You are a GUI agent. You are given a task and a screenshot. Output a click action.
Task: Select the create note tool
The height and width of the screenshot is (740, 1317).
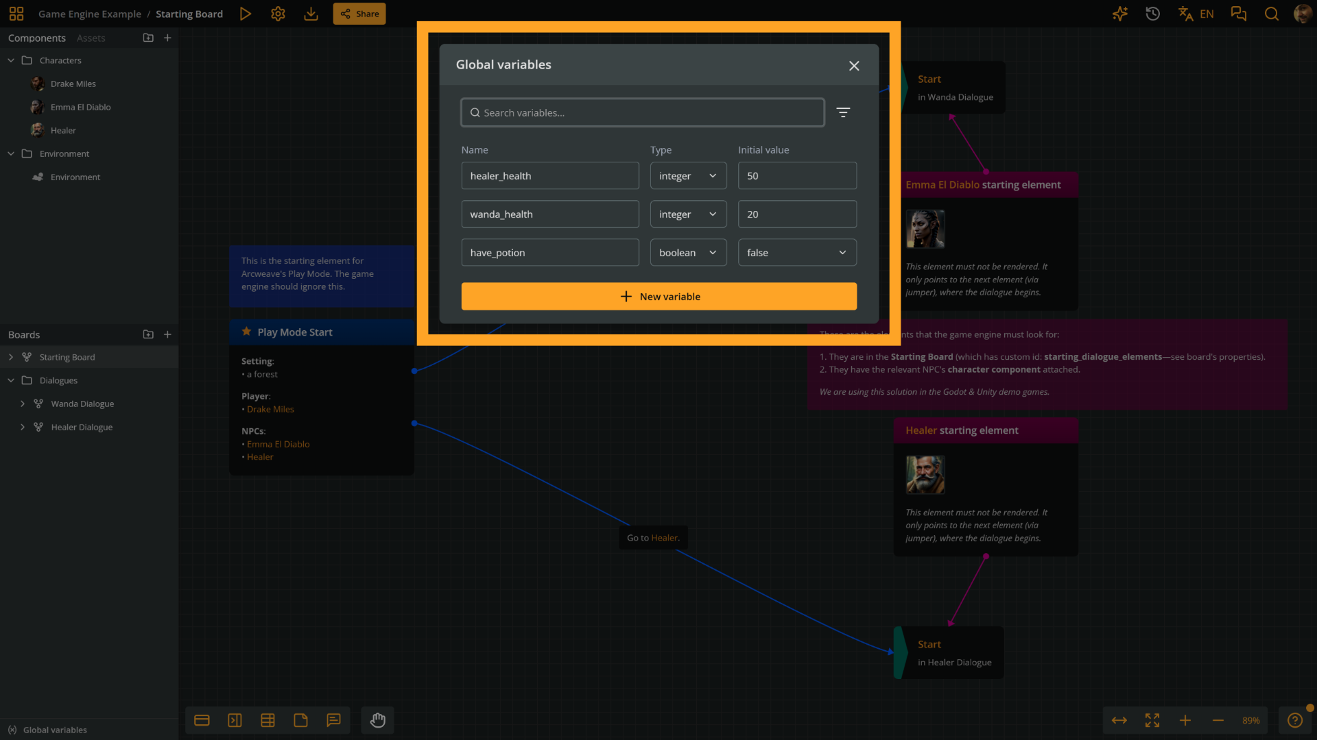(x=300, y=720)
